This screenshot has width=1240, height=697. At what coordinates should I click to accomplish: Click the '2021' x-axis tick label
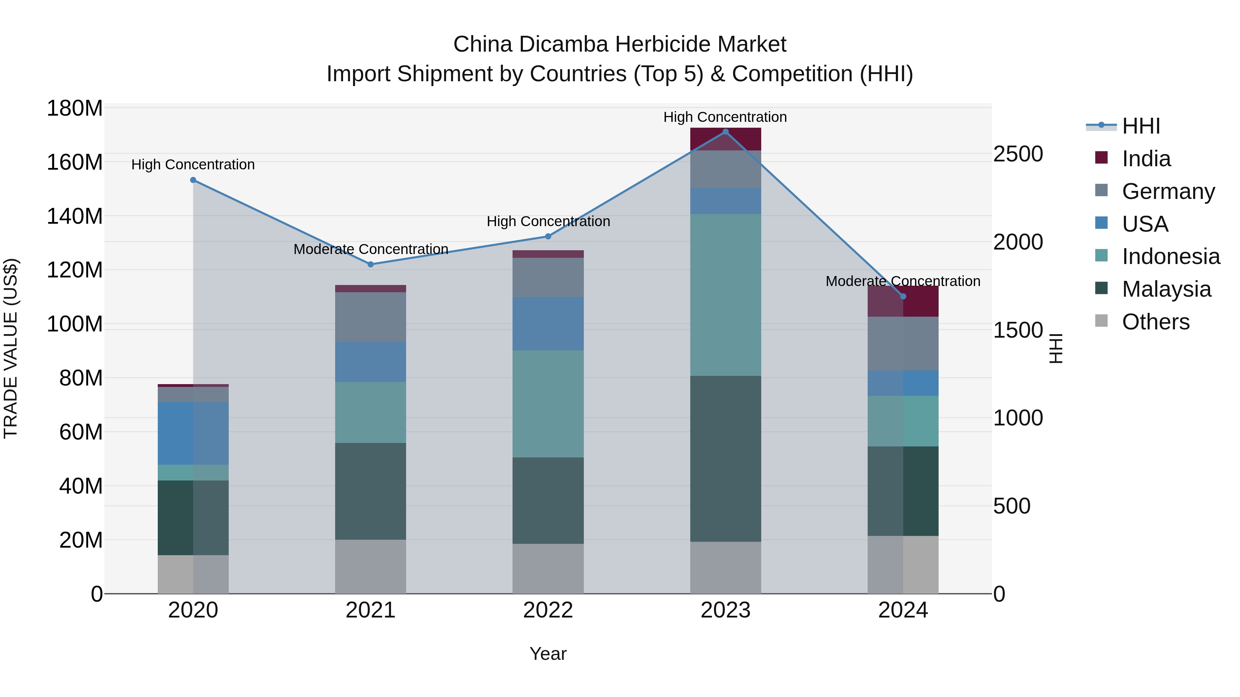click(x=371, y=610)
